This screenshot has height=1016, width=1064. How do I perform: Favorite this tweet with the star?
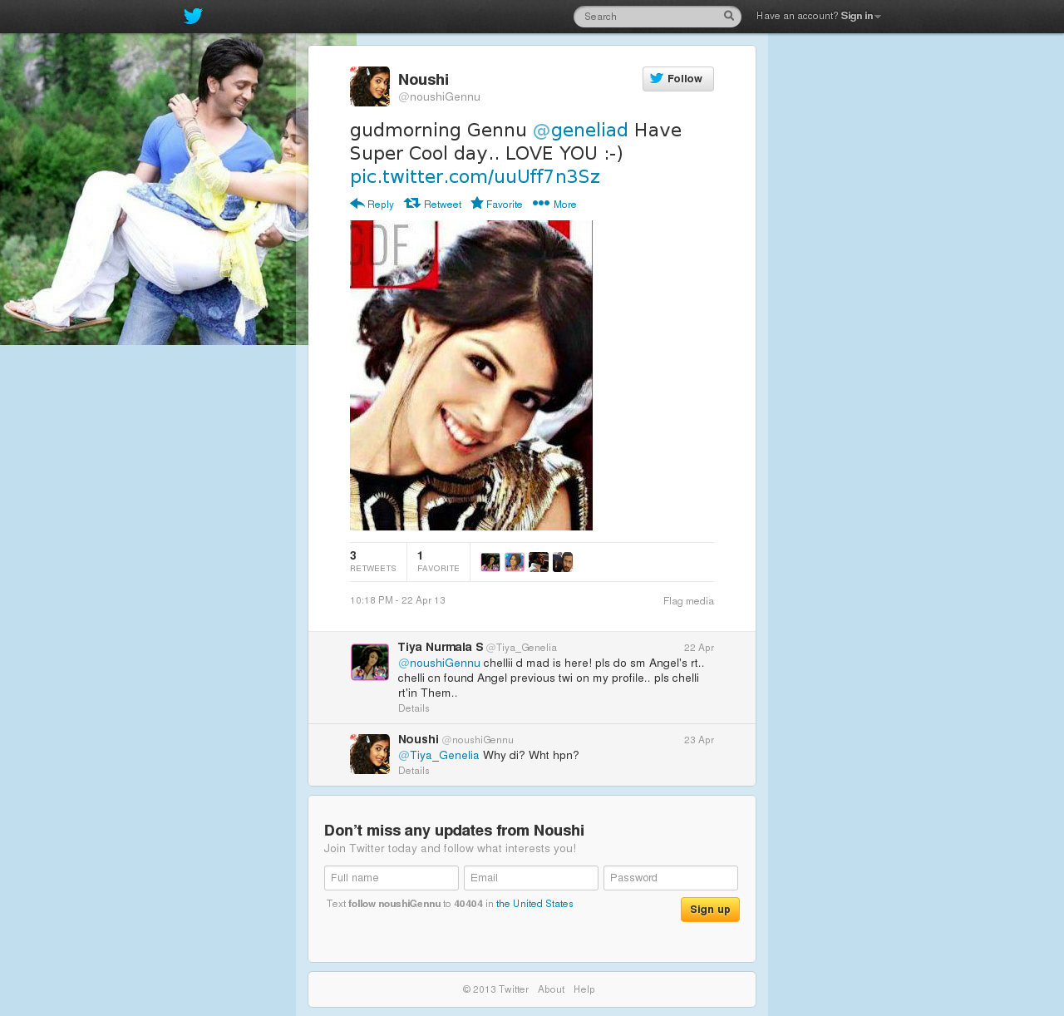click(496, 205)
